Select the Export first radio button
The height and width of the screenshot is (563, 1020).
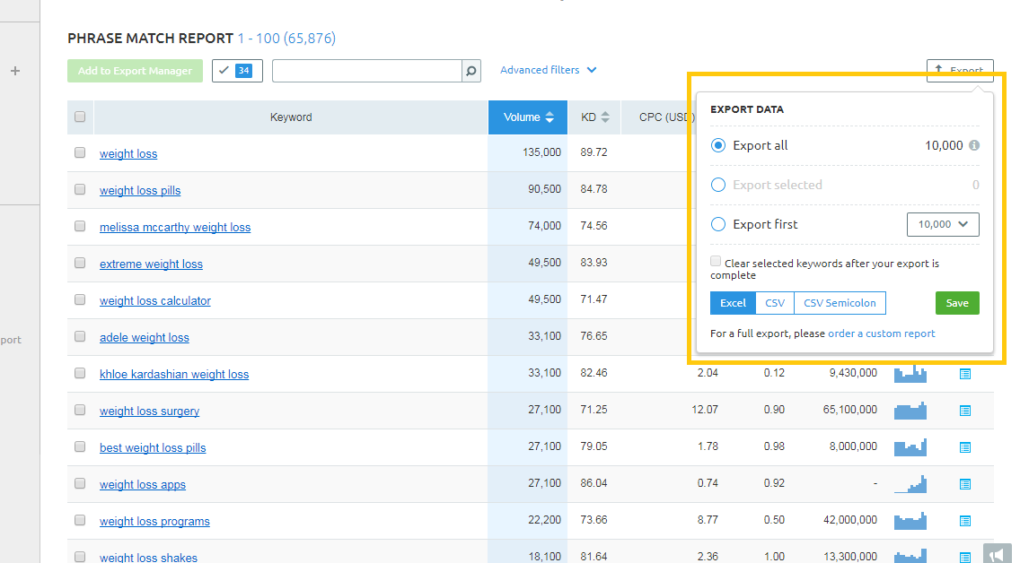coord(718,224)
